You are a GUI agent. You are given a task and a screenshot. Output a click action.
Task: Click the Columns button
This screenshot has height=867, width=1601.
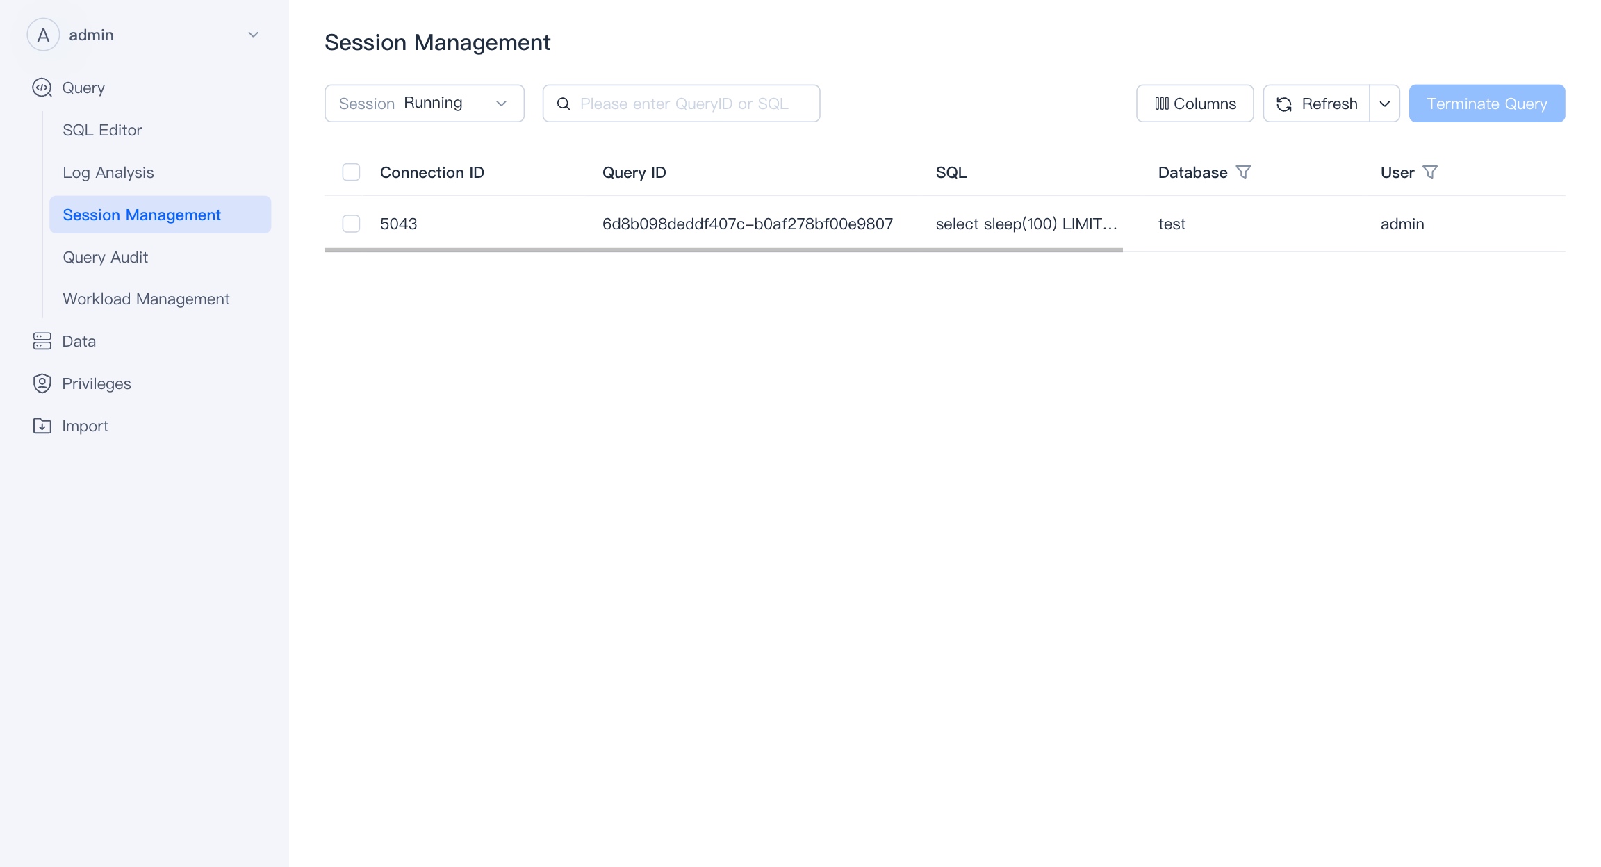click(x=1194, y=104)
